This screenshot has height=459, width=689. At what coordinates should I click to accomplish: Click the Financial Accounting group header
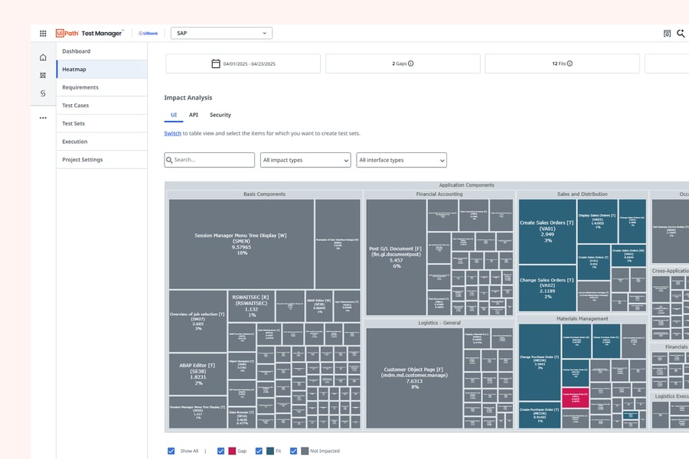[439, 194]
